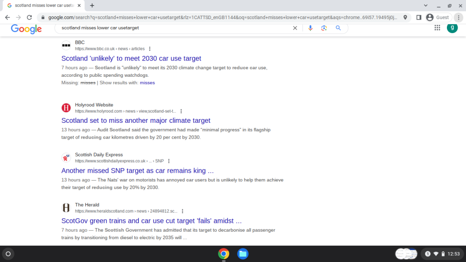Reload the current page
The width and height of the screenshot is (466, 262).
click(29, 18)
